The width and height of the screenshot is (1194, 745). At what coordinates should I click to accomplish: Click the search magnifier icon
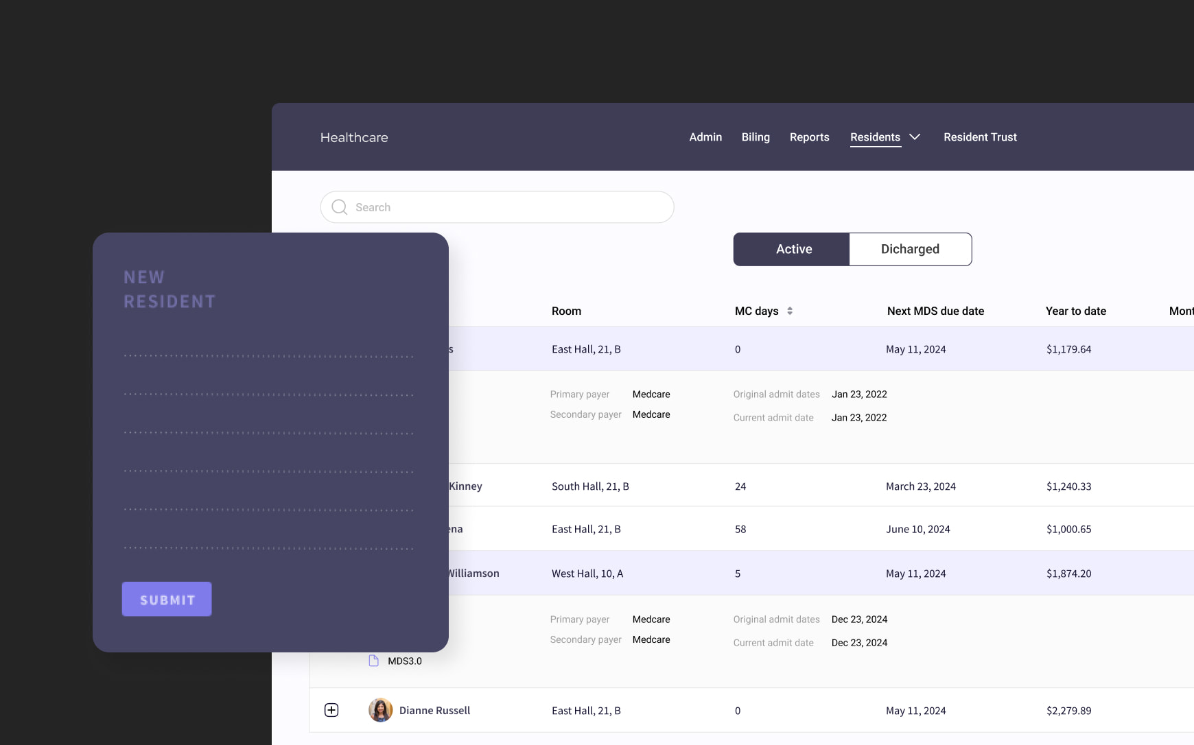(x=339, y=207)
